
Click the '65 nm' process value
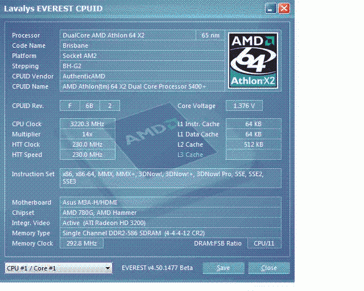coord(210,35)
